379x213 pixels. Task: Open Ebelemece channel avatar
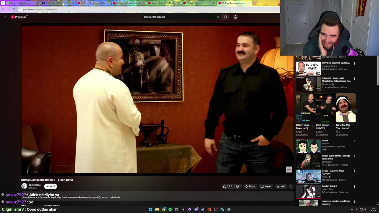[x=24, y=186]
